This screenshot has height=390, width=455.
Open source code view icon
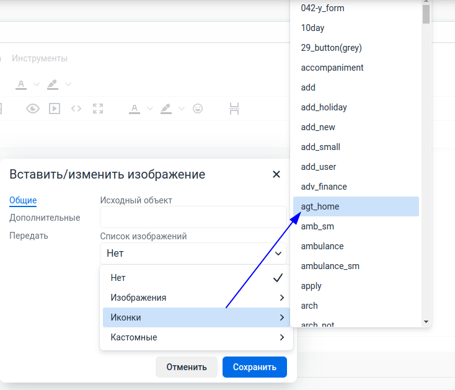76,109
